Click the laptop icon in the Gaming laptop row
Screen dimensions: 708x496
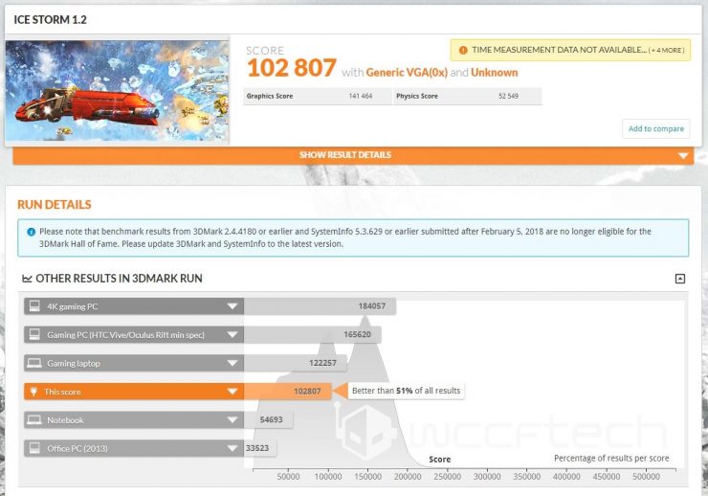(34, 363)
